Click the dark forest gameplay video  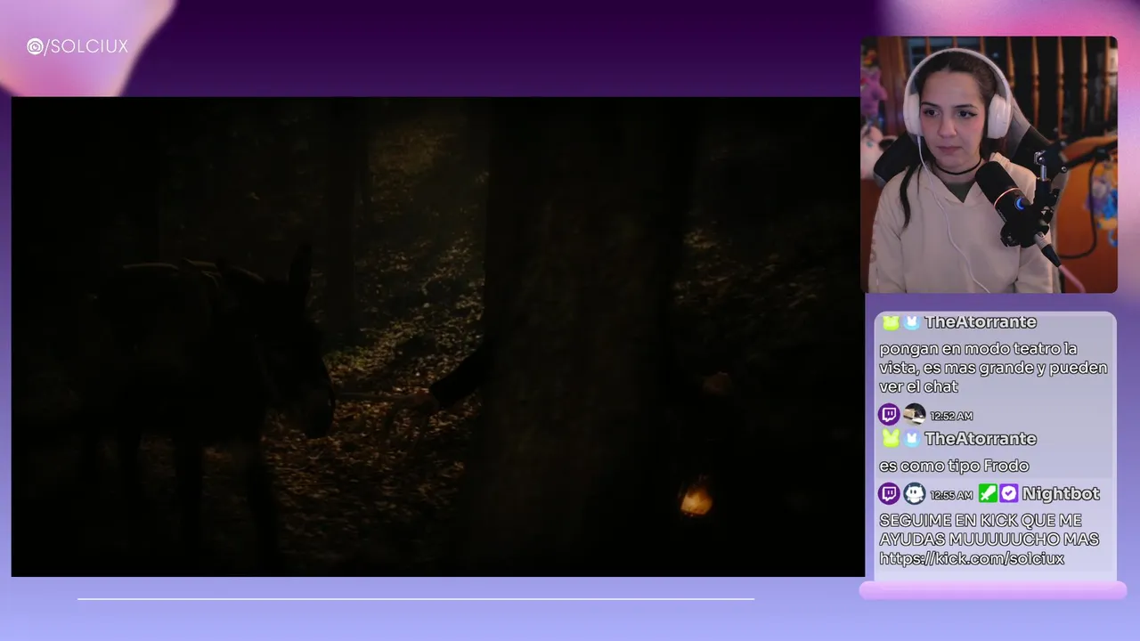tap(437, 337)
